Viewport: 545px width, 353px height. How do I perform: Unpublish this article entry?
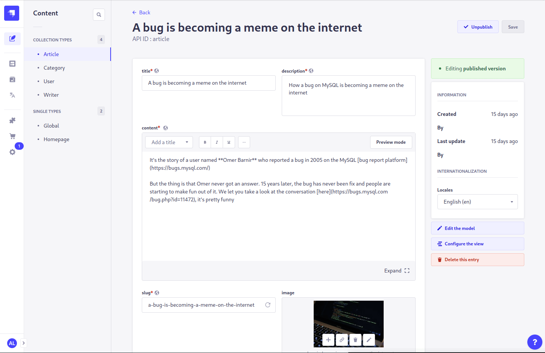click(478, 27)
